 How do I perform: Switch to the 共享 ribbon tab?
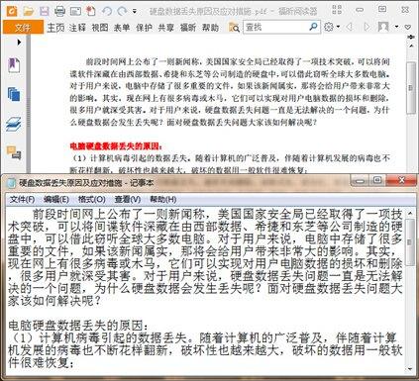click(x=166, y=28)
